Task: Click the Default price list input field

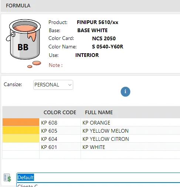Action: pyautogui.click(x=98, y=177)
